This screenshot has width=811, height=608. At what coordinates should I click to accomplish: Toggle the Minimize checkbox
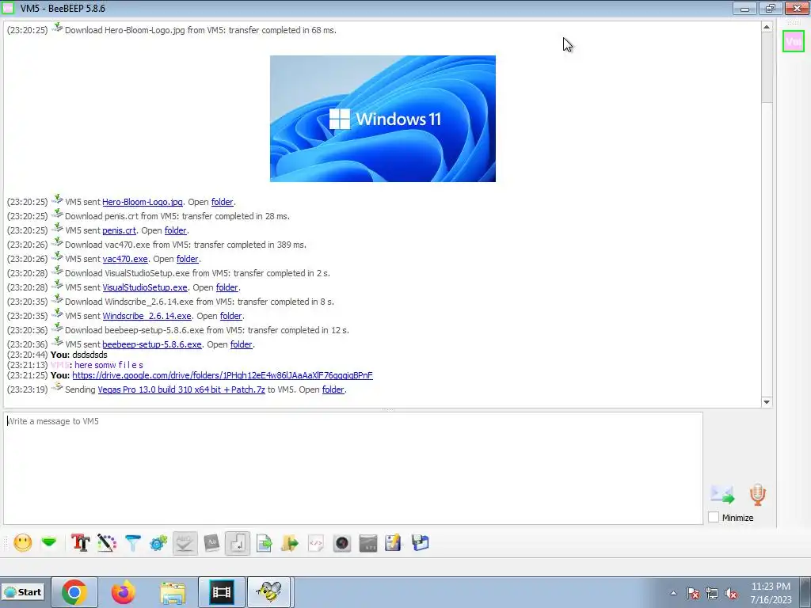[x=714, y=518]
